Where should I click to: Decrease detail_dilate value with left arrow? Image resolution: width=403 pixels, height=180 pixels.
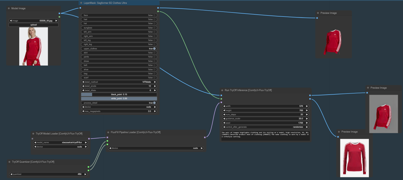(83, 90)
